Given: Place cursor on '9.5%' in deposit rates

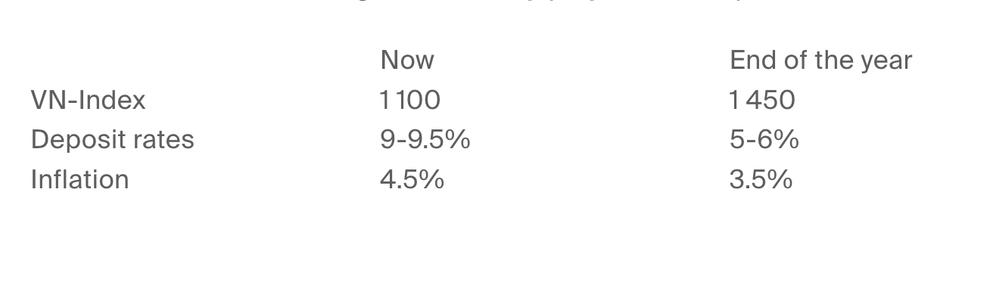Looking at the screenshot, I should click(444, 140).
